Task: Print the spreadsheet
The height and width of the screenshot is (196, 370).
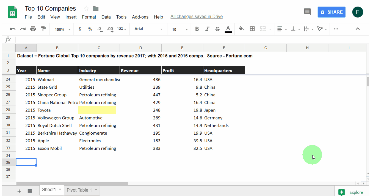Action: click(33, 29)
